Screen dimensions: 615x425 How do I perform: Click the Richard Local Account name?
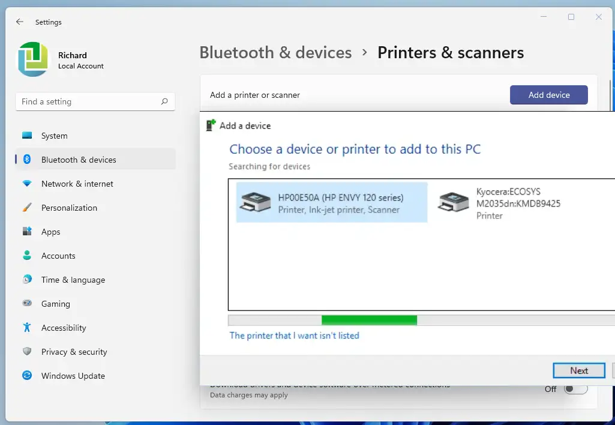tap(81, 60)
